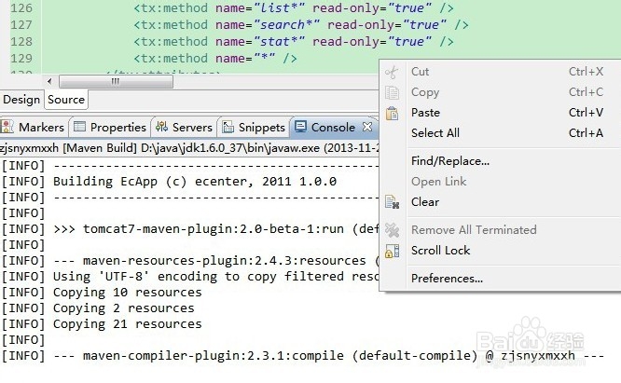Click the Markers tab icon
The height and width of the screenshot is (383, 621).
(x=7, y=127)
